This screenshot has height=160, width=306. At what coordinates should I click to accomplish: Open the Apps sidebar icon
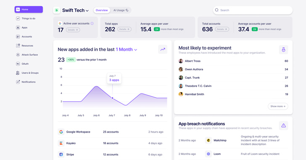pyautogui.click(x=18, y=28)
